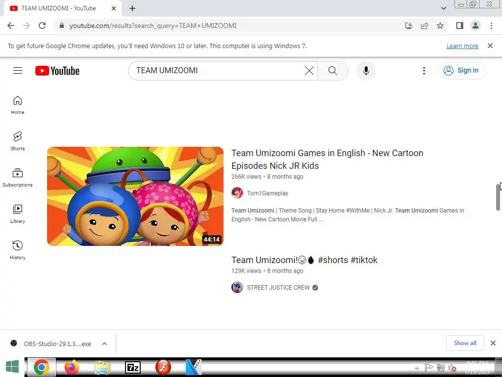Screen dimensions: 502x377
Task: Click network icon in system tray
Action: 441,368
